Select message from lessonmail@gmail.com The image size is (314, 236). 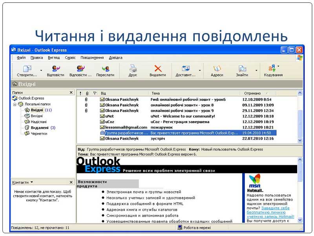tap(126, 127)
